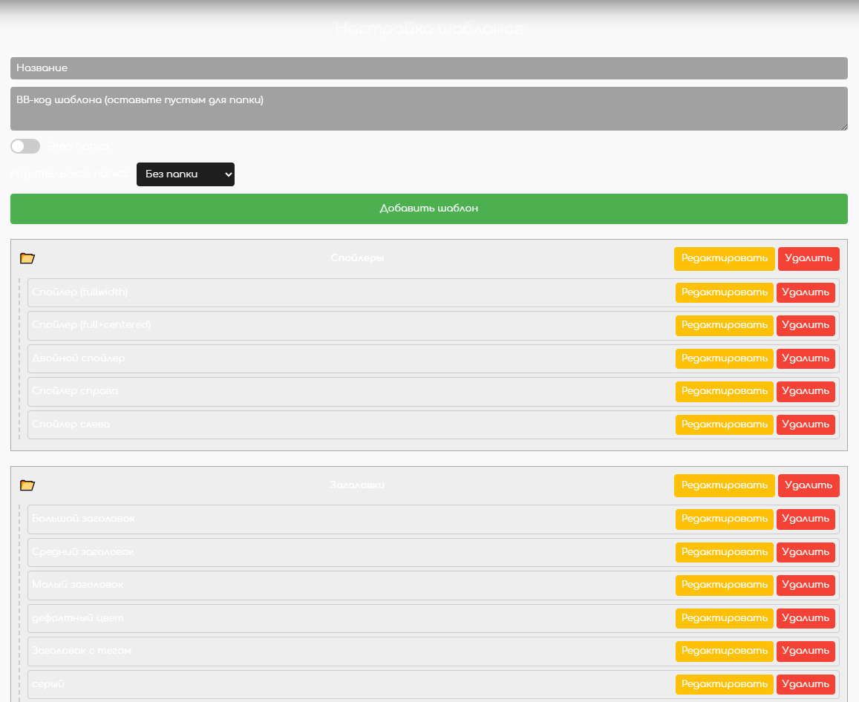
Task: Open the parent folder 'Без папки' dropdown
Action: pyautogui.click(x=186, y=174)
